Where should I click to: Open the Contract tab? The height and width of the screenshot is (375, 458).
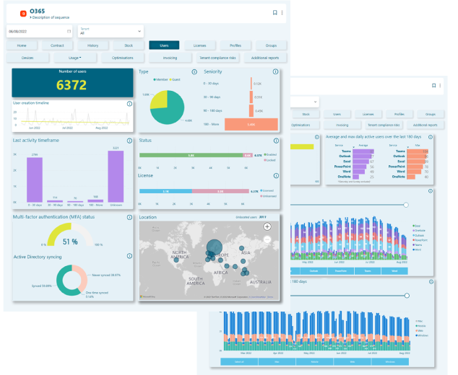pos(57,45)
